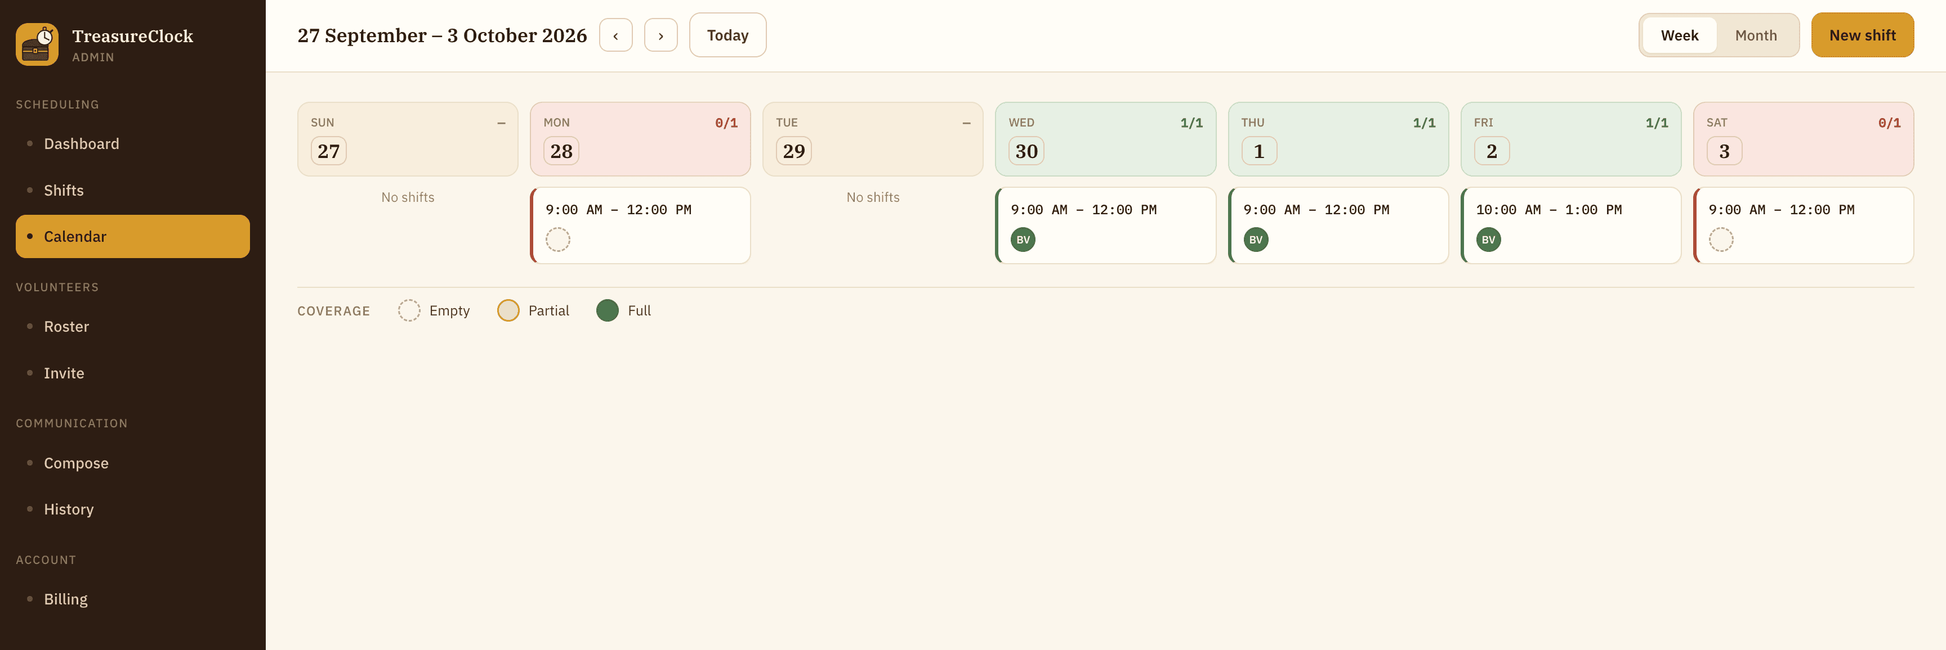The image size is (1946, 650).
Task: Click the empty volunteer slot on Monday shift
Action: point(557,240)
